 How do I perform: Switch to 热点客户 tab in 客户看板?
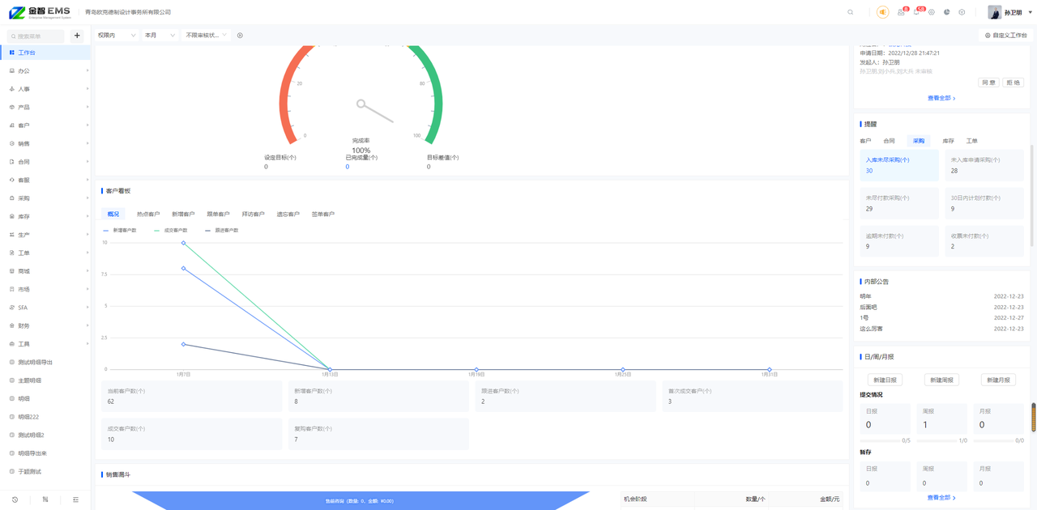pos(148,215)
